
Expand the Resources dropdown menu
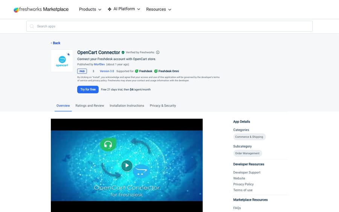(x=159, y=9)
